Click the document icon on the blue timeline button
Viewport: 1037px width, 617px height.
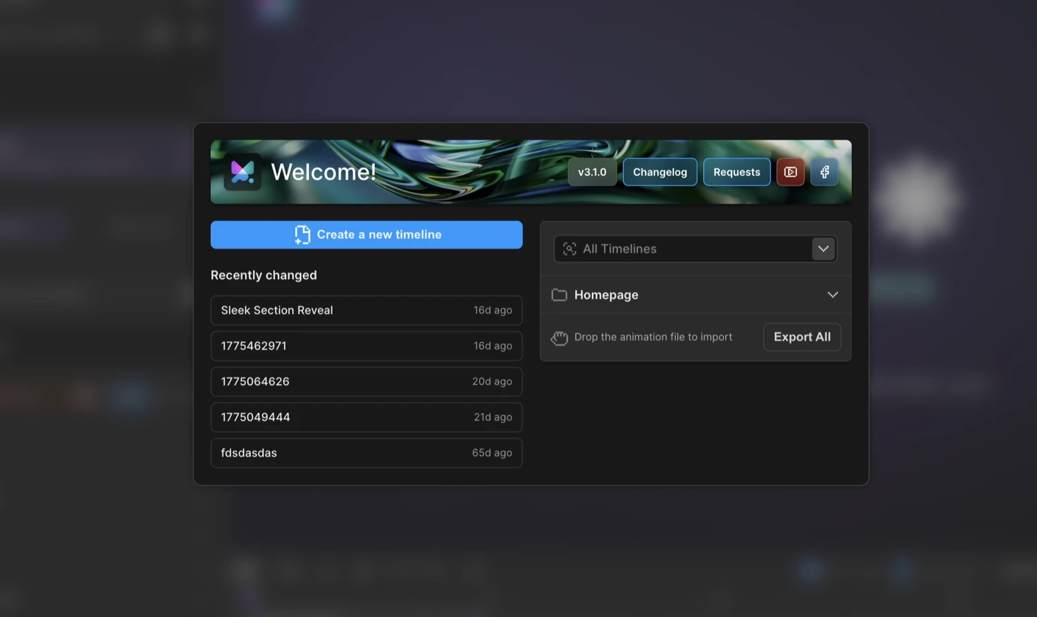coord(301,234)
